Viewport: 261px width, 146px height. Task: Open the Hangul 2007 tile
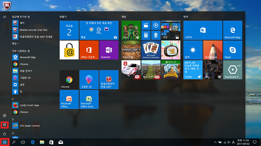point(109,80)
